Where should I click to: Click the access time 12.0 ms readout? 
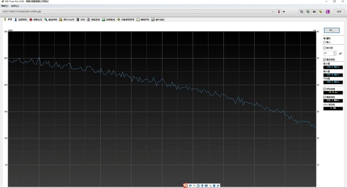coord(333,93)
